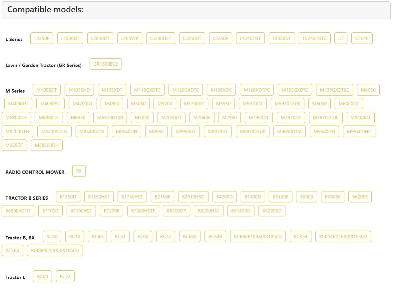Image resolution: width=393 pixels, height=289 pixels.
Task: Select the M8540DCN model tag
Action: tap(92, 132)
